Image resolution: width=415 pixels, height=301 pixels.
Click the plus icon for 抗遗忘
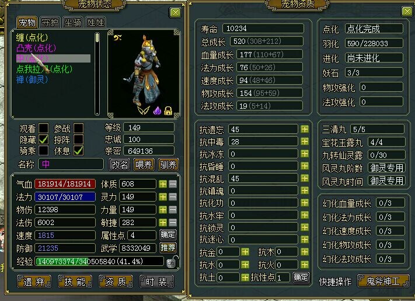305,129
